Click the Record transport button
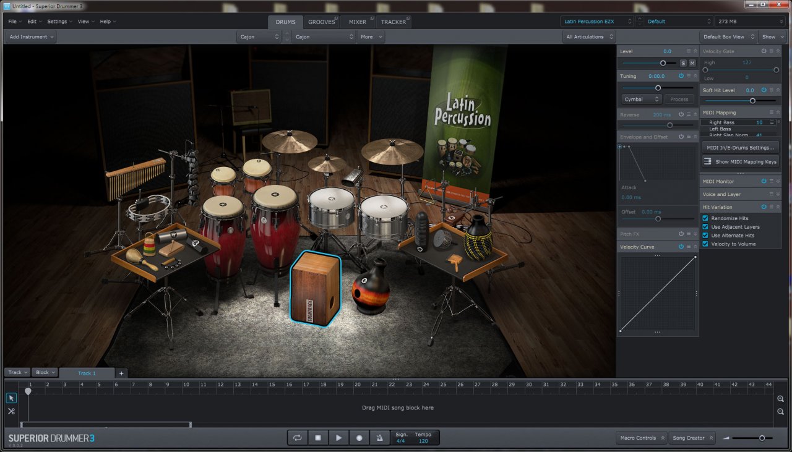 [x=359, y=438]
